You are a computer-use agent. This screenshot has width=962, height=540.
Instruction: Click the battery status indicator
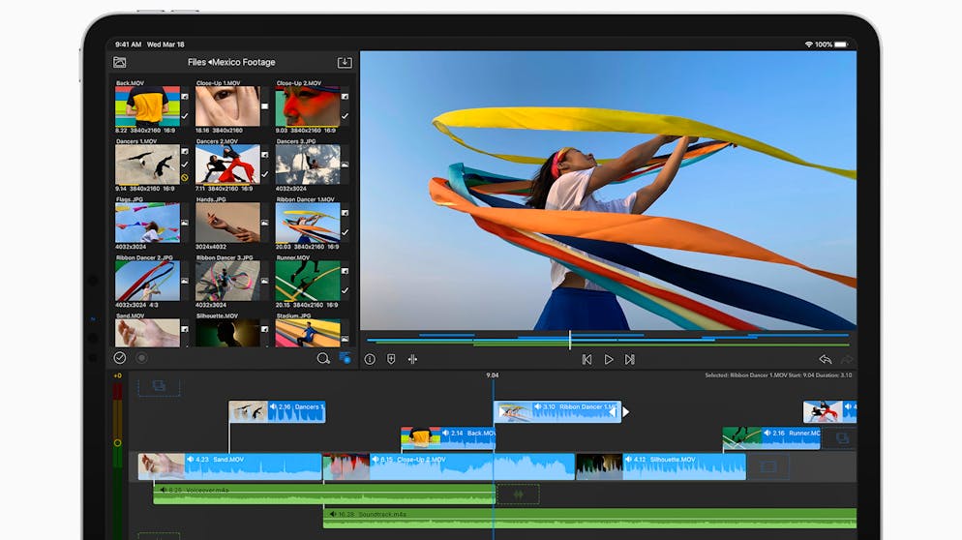(x=841, y=45)
